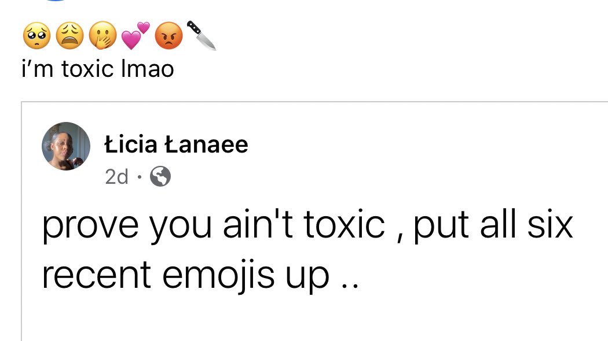Click the angry red face emoji
Image resolution: width=608 pixels, height=341 pixels.
(169, 38)
